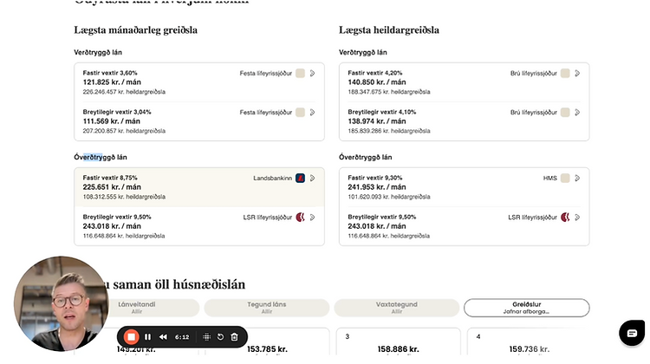650x364 pixels.
Task: Click Brú logo on the 4,10% row
Action: [565, 113]
